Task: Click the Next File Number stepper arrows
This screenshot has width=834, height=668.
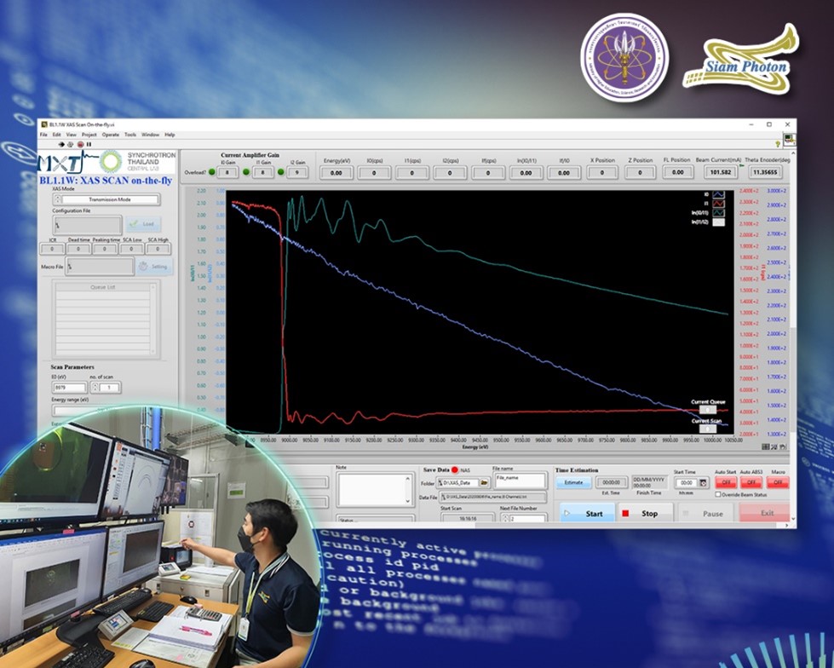Action: pyautogui.click(x=505, y=518)
